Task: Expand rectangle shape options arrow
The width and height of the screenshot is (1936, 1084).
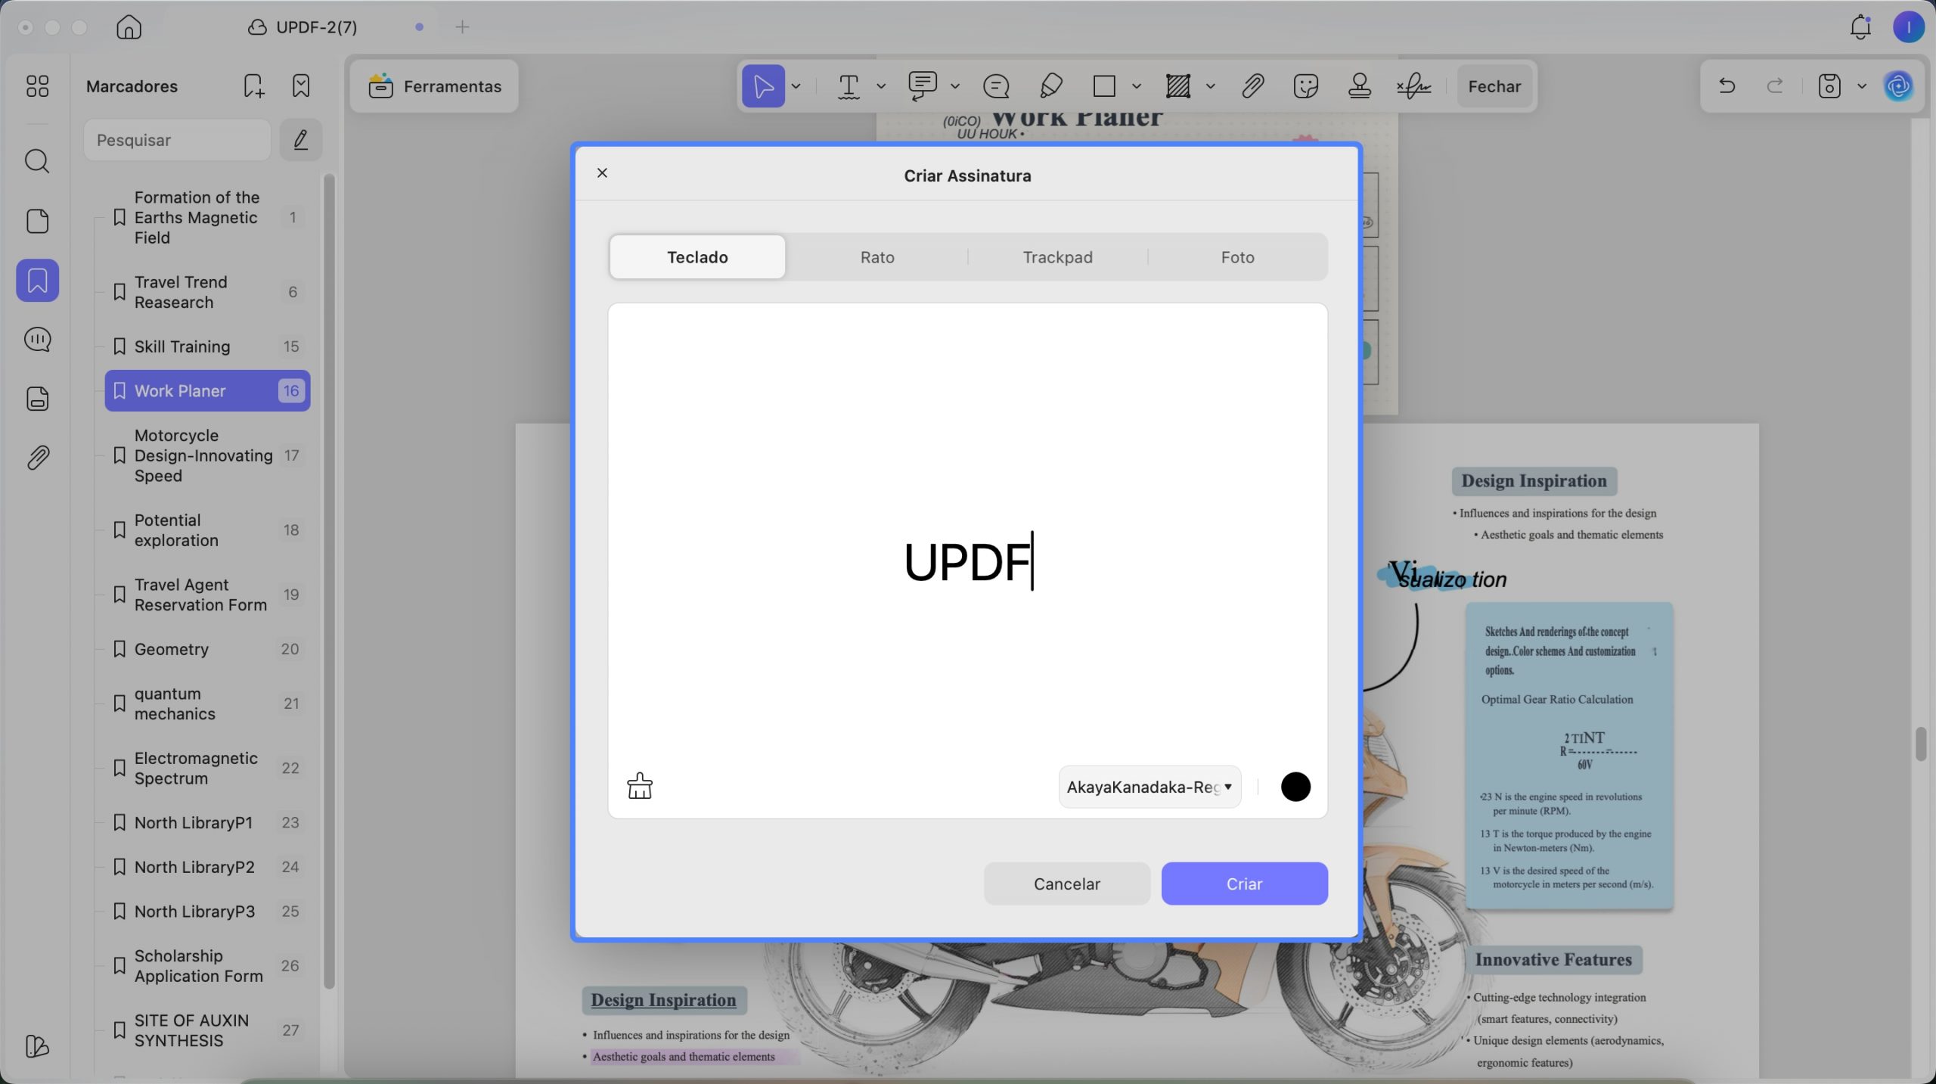Action: (1137, 86)
